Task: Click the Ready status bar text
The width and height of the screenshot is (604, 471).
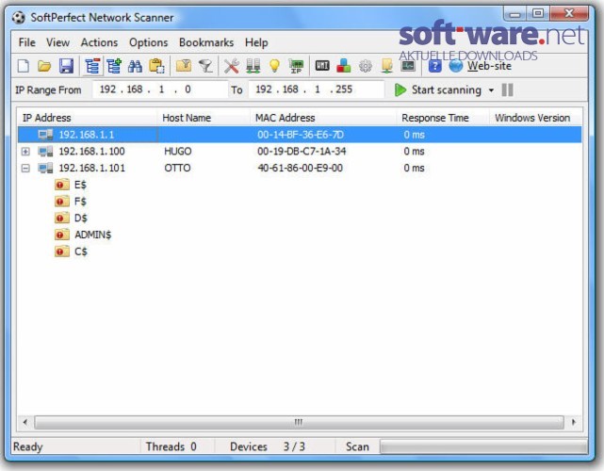Action: pos(27,447)
